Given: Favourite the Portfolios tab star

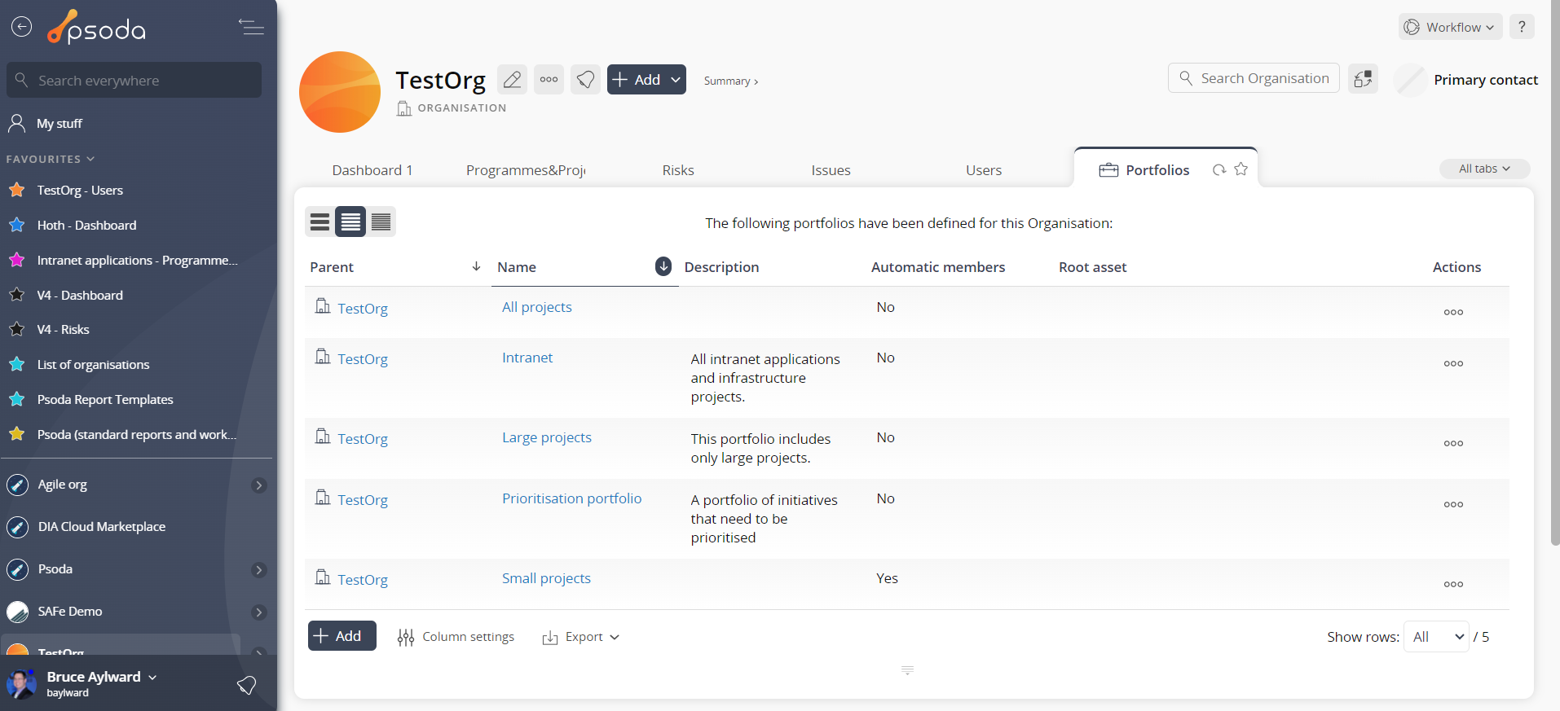Looking at the screenshot, I should [x=1241, y=169].
